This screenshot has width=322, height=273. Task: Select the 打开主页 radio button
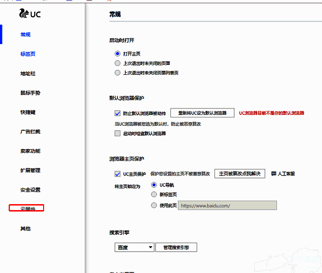click(x=117, y=54)
